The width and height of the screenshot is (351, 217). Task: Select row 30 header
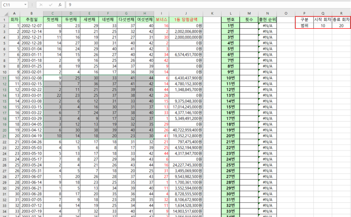pos(4,188)
